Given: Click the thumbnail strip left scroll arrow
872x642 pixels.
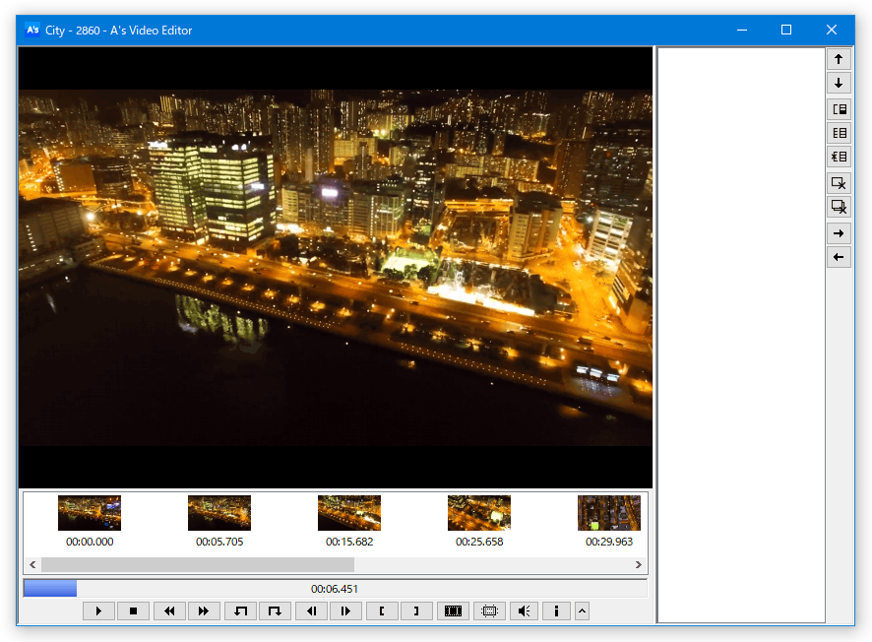Looking at the screenshot, I should [32, 564].
